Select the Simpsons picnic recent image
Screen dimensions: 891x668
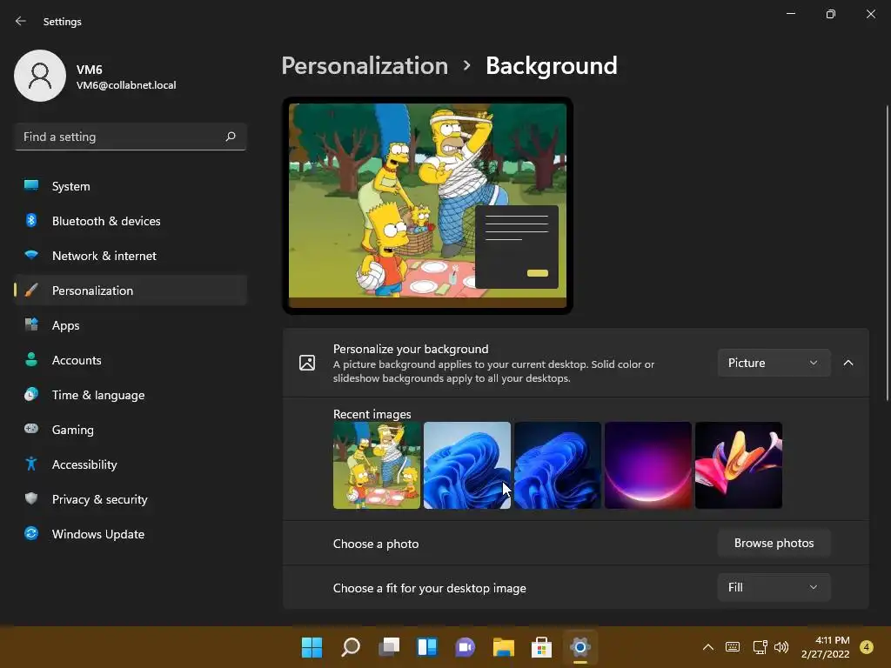click(377, 465)
